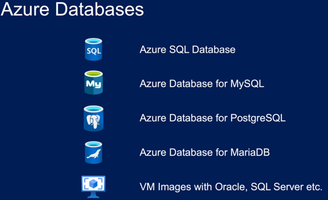
Task: Select the 'Azure SQL Database' label
Action: [188, 50]
